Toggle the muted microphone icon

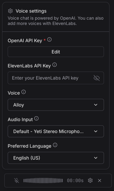pos(17,180)
